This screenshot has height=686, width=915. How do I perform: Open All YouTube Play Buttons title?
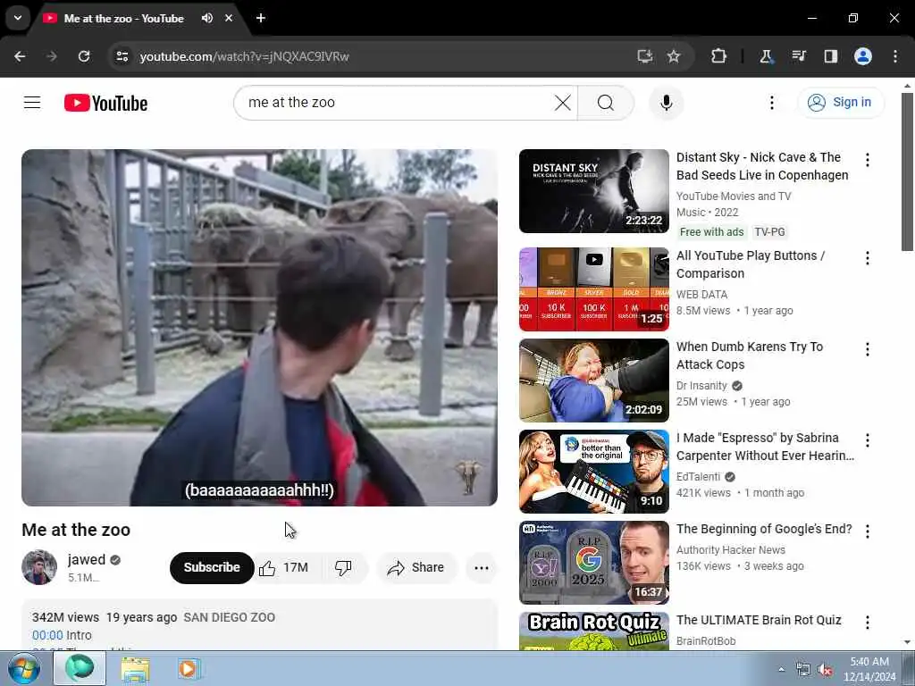click(x=751, y=264)
